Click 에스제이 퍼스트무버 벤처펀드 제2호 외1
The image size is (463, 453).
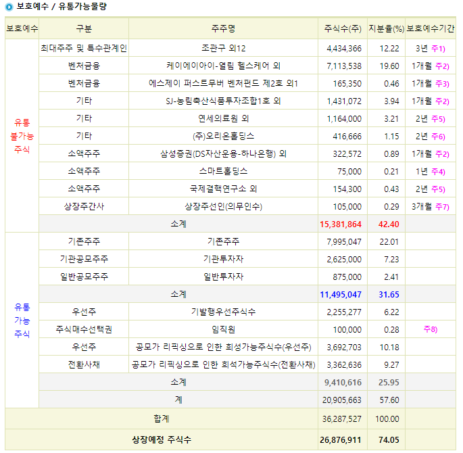(x=223, y=83)
